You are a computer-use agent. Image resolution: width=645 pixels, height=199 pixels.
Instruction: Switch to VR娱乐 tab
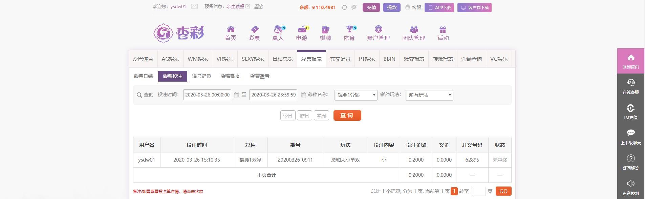225,59
